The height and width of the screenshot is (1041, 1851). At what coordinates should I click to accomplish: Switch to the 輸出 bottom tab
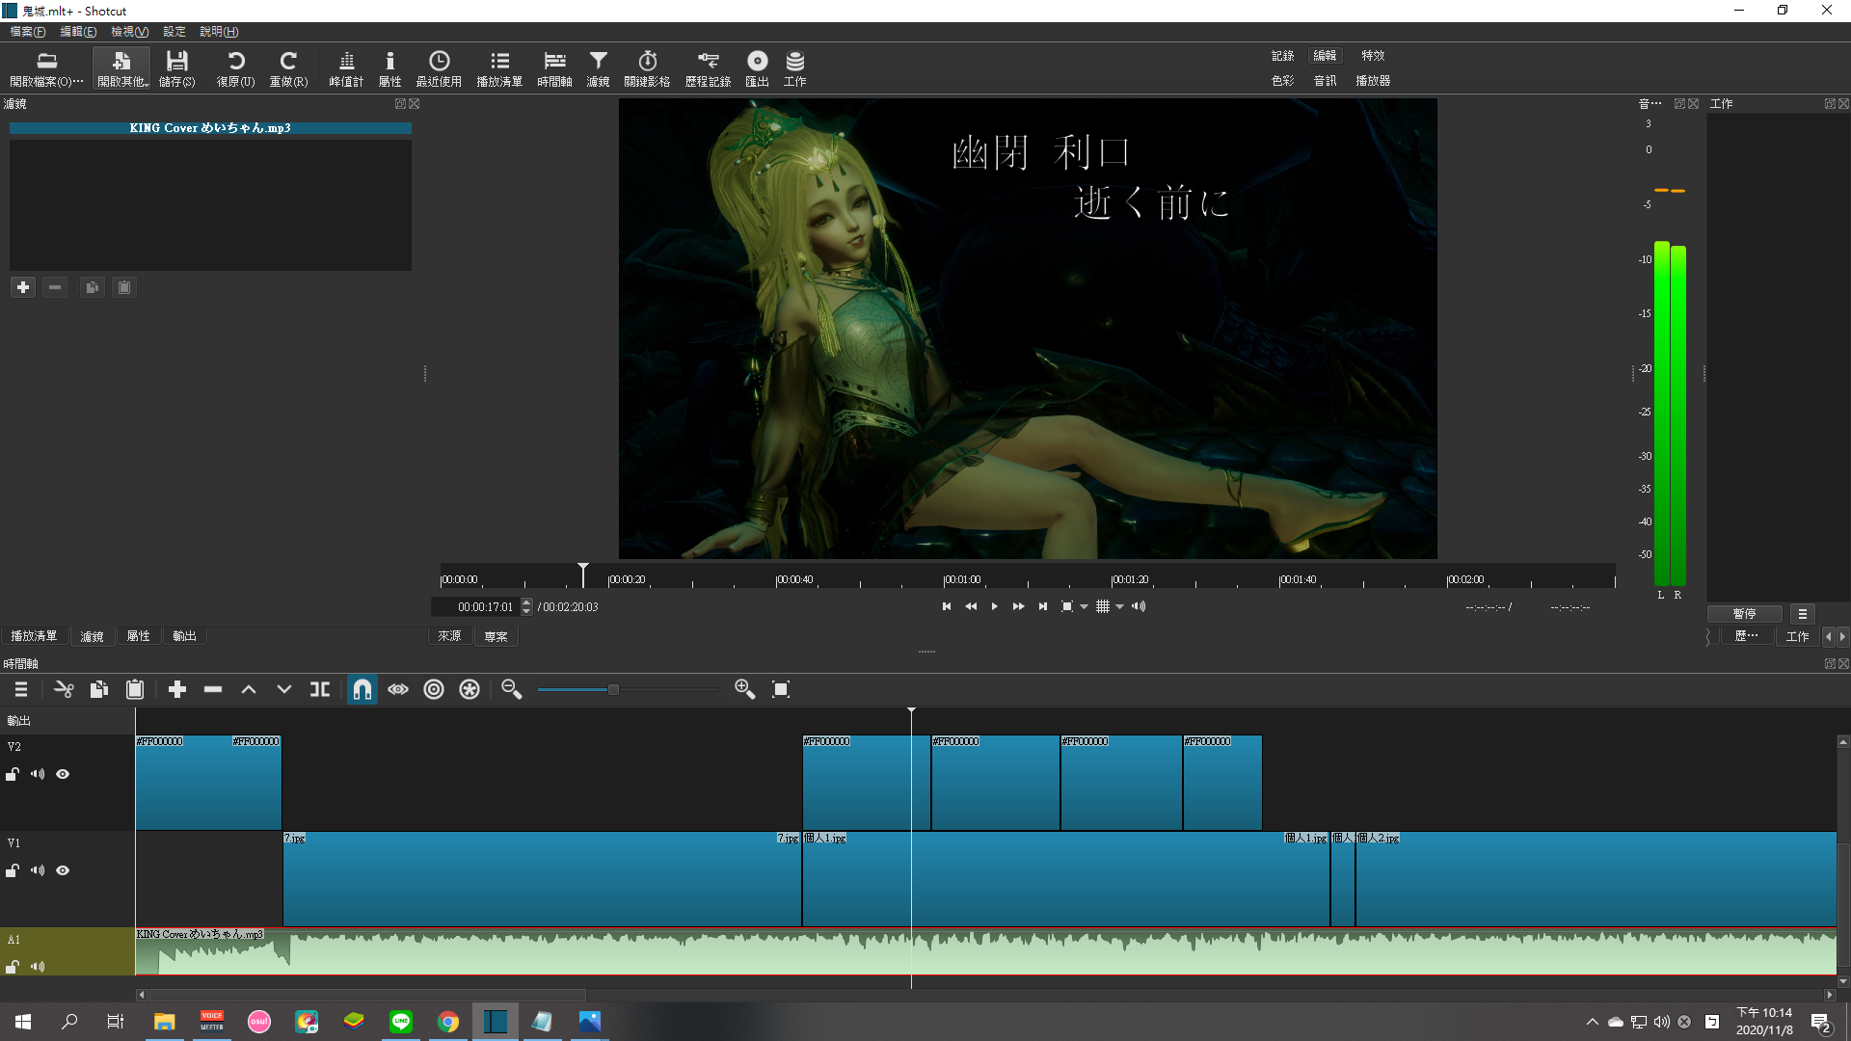pyautogui.click(x=184, y=636)
